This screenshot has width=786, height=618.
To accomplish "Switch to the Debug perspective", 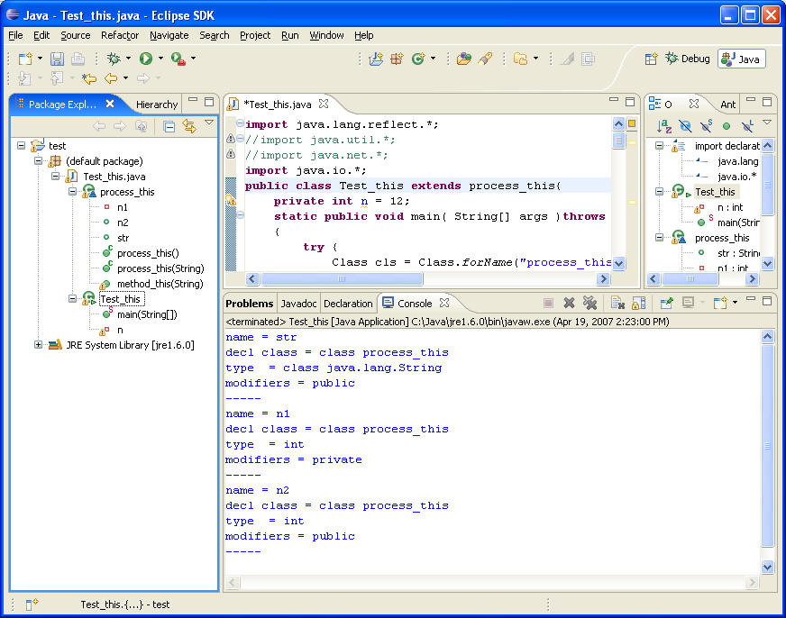I will pyautogui.click(x=687, y=59).
